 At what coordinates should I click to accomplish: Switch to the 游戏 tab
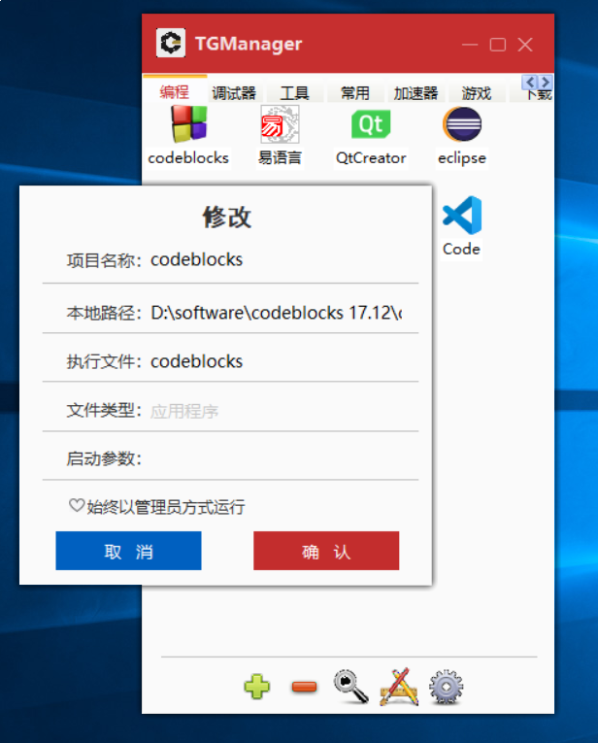tap(477, 93)
